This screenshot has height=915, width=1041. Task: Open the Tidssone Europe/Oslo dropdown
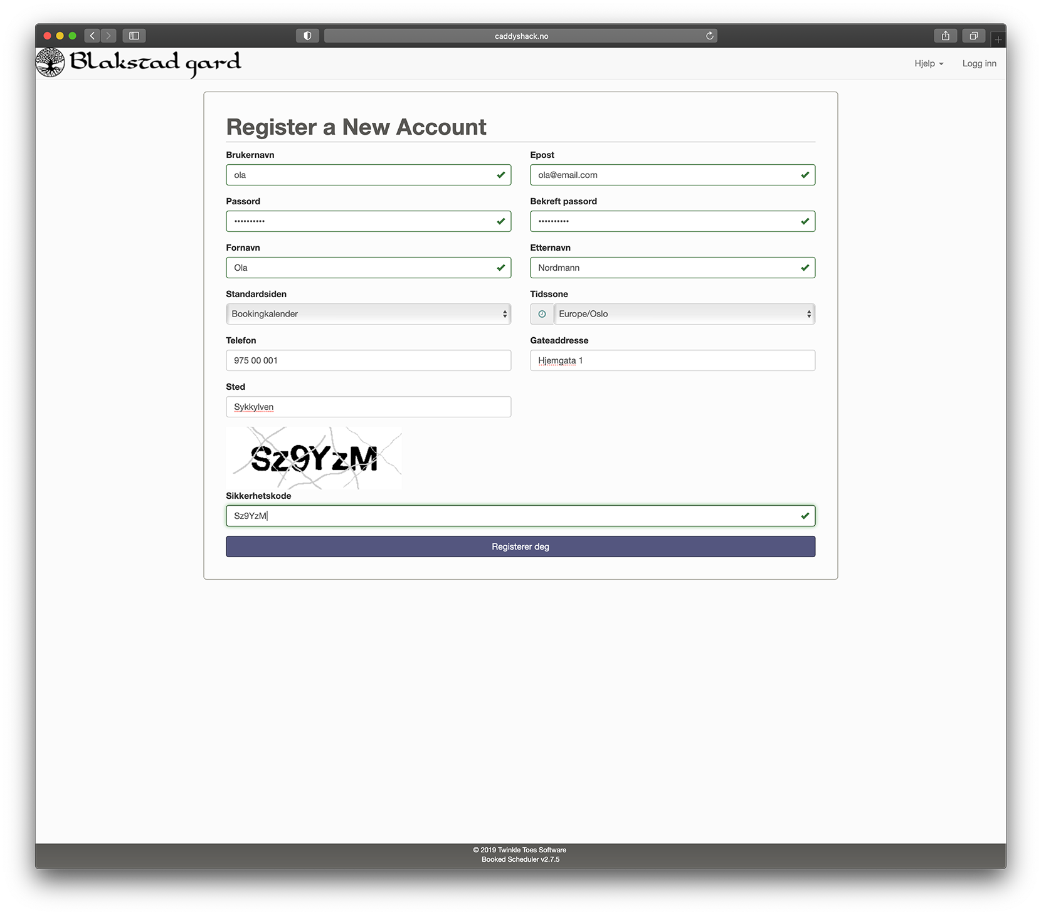(684, 314)
